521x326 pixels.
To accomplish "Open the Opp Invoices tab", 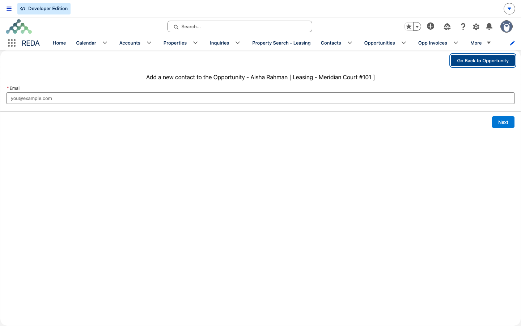I will tap(433, 43).
